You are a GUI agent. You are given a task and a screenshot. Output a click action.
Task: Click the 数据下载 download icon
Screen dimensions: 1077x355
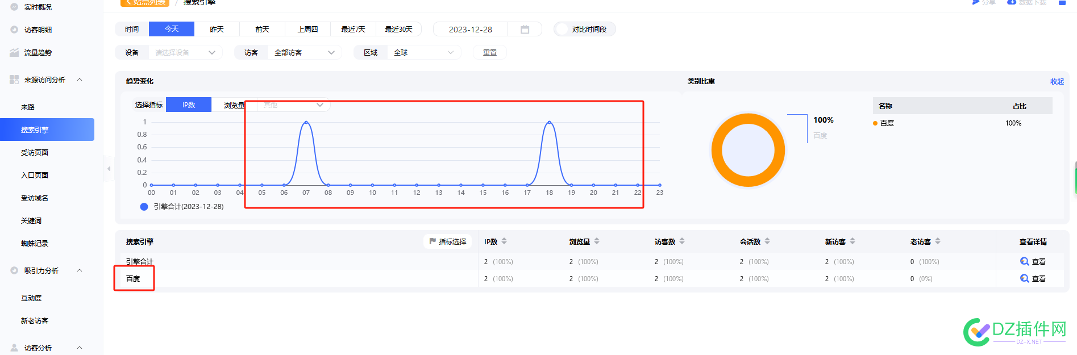(x=1012, y=2)
